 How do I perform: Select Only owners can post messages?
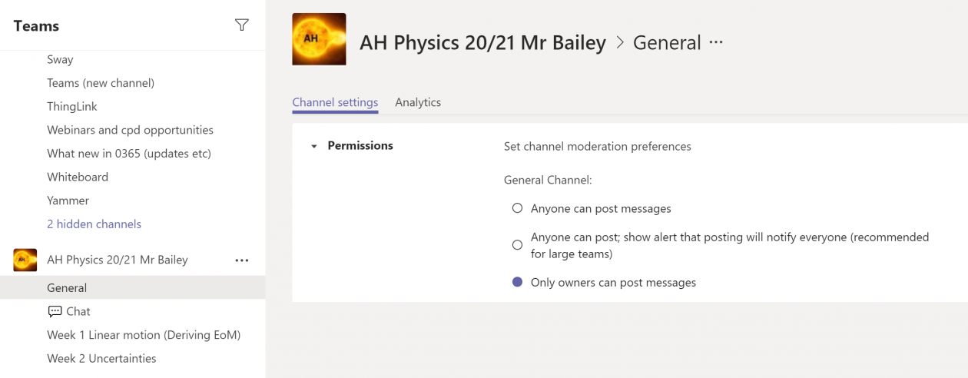coord(517,282)
